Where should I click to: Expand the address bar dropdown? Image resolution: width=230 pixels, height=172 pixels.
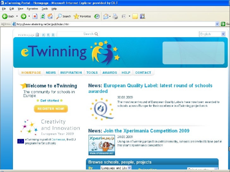(217, 24)
